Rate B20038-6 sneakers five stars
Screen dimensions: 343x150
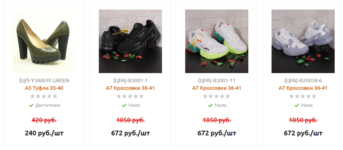coord(314,96)
